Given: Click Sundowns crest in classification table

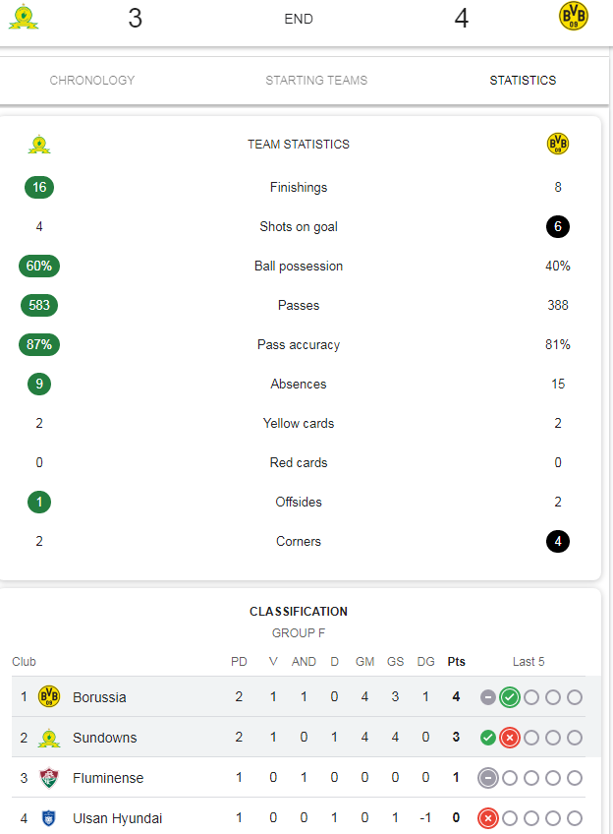Looking at the screenshot, I should 49,738.
